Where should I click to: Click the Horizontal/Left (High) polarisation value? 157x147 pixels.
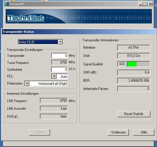click(x=53, y=84)
